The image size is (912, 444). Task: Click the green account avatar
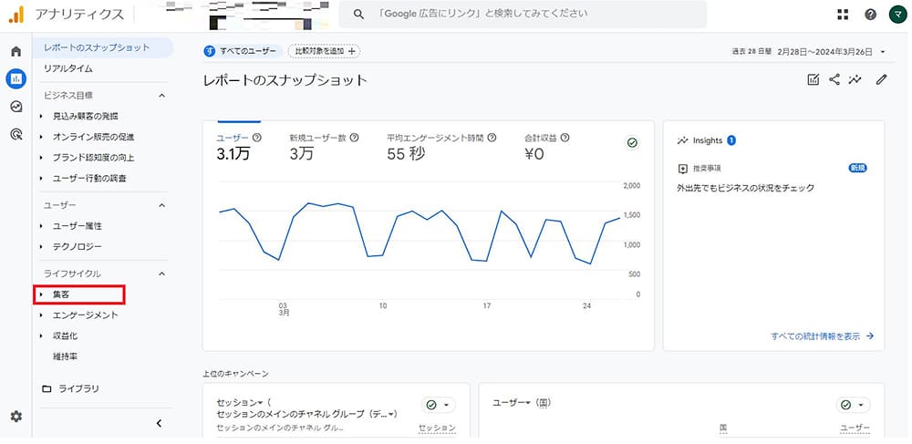click(898, 15)
